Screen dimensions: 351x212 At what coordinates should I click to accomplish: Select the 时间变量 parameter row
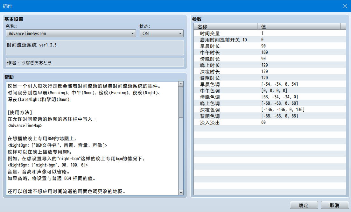[x=270, y=33]
